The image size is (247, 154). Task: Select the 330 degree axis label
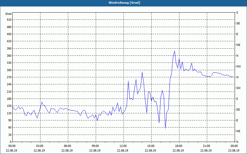[x=9, y=63]
